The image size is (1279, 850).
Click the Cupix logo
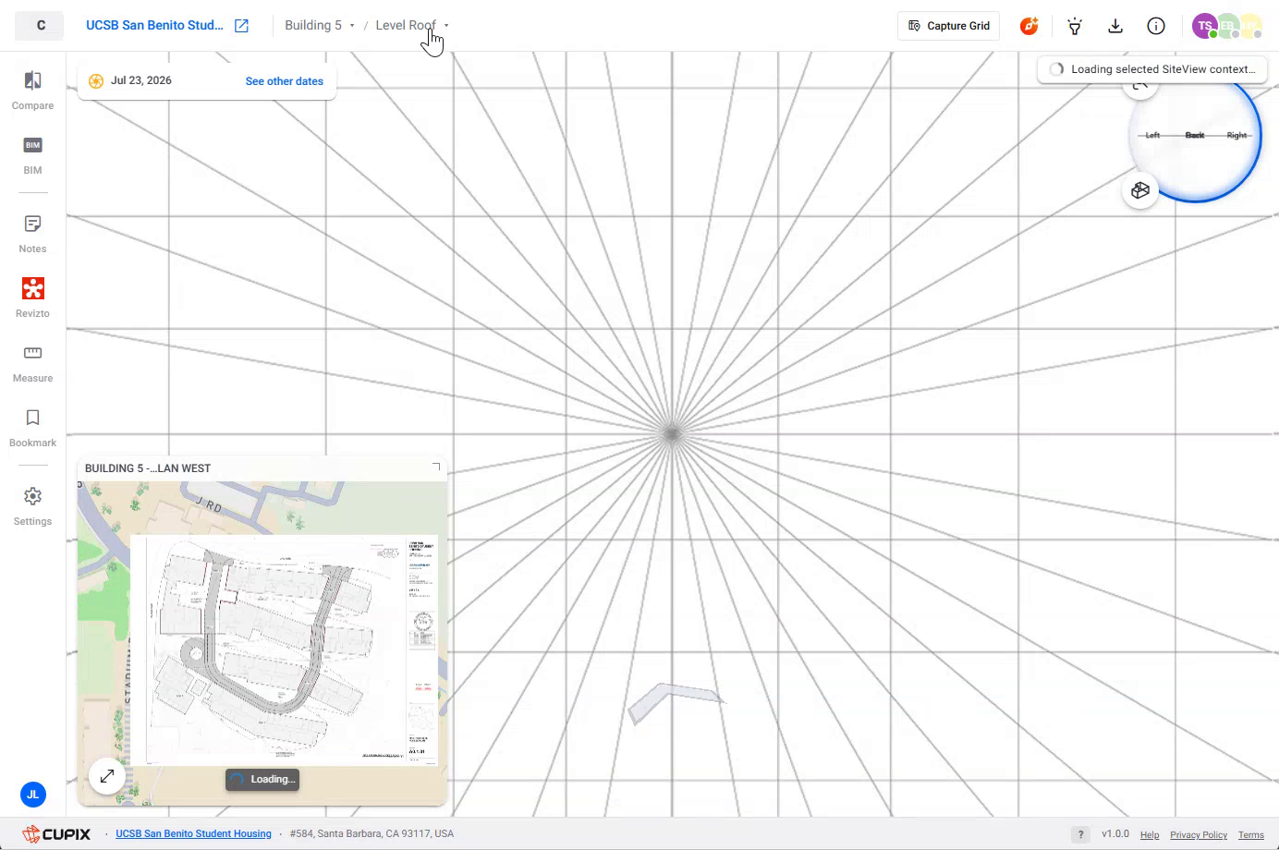[57, 834]
